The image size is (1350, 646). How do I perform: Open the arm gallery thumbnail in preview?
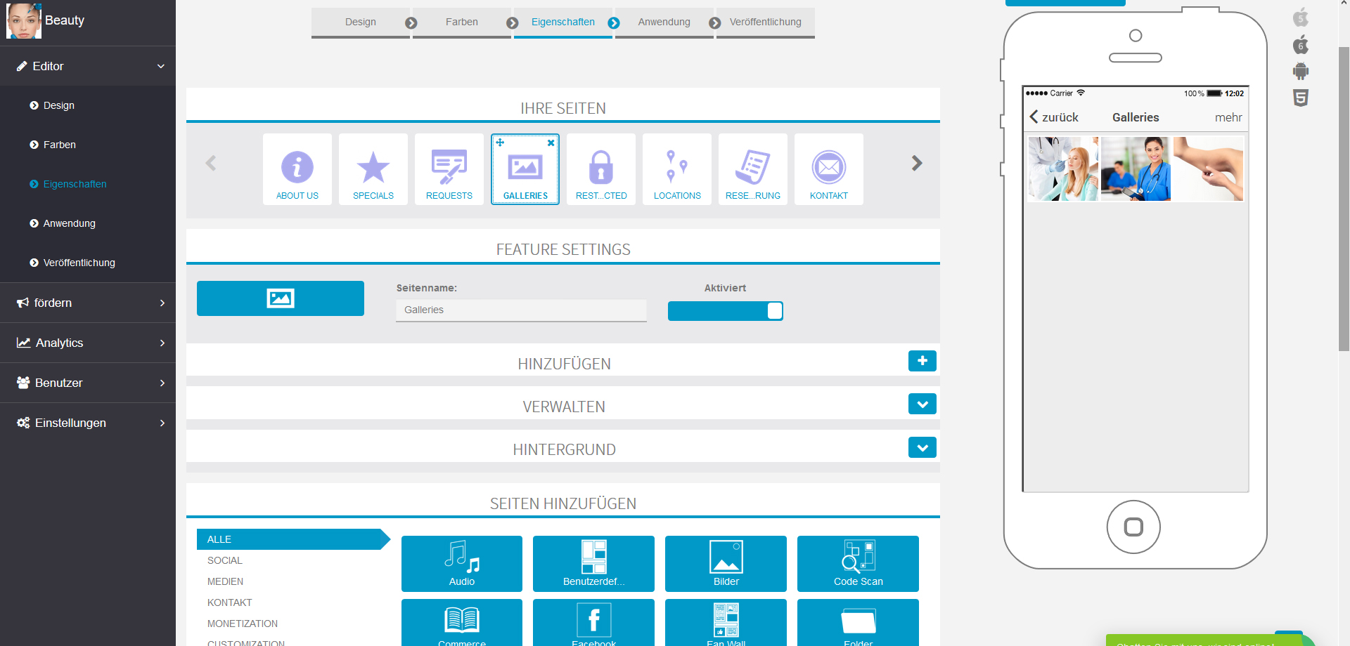click(1209, 169)
